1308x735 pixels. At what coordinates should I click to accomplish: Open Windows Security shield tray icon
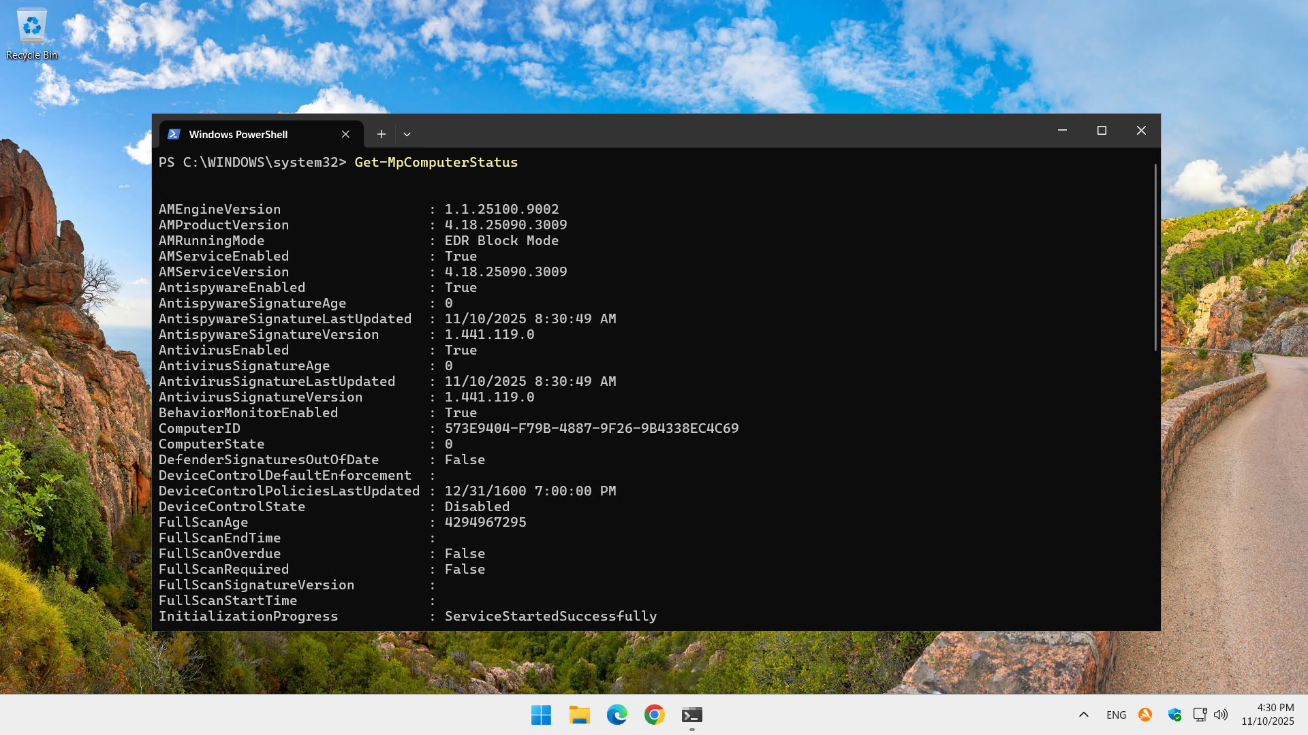[x=1174, y=715]
